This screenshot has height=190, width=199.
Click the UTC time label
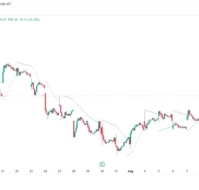point(6,4)
